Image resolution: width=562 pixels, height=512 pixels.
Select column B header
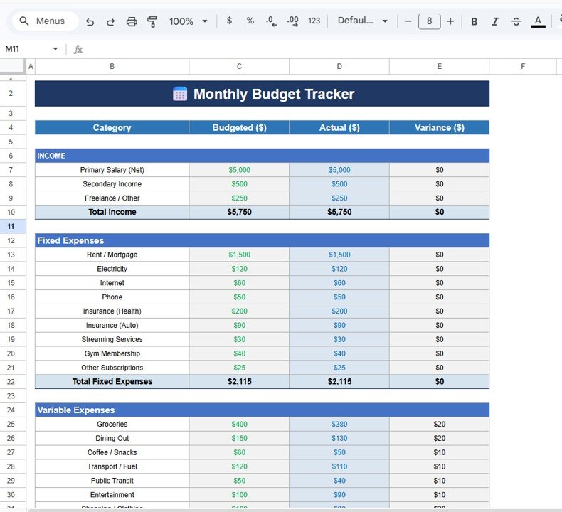click(x=112, y=66)
